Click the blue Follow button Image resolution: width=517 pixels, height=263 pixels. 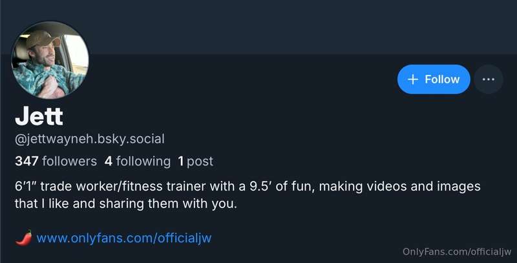point(434,79)
